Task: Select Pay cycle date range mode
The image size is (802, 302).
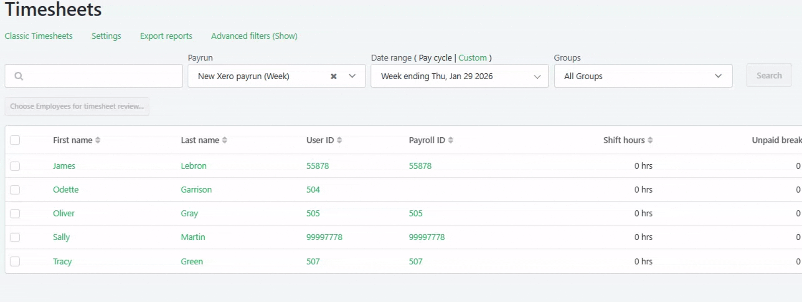Action: coord(435,58)
